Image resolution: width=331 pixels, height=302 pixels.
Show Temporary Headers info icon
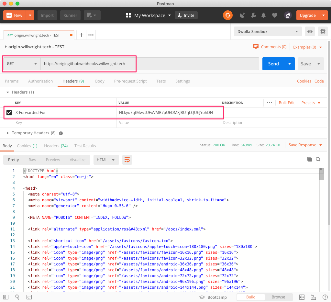click(61, 133)
